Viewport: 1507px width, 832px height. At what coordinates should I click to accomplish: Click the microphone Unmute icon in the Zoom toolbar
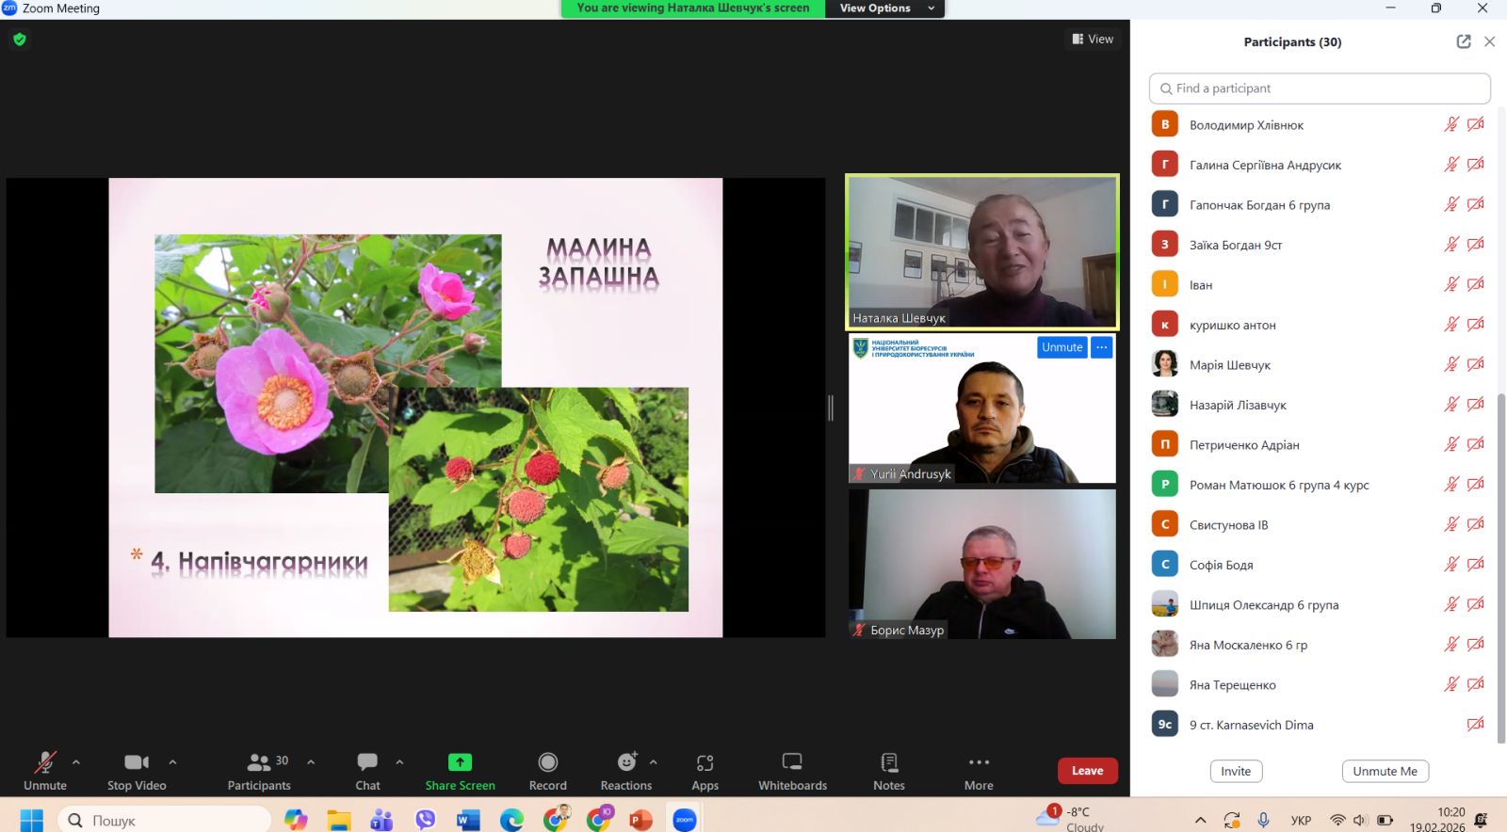pyautogui.click(x=45, y=762)
